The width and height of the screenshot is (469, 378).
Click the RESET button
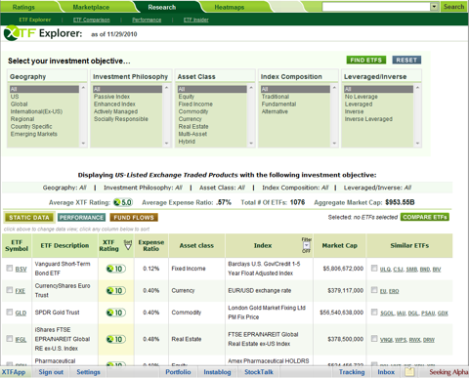(406, 60)
